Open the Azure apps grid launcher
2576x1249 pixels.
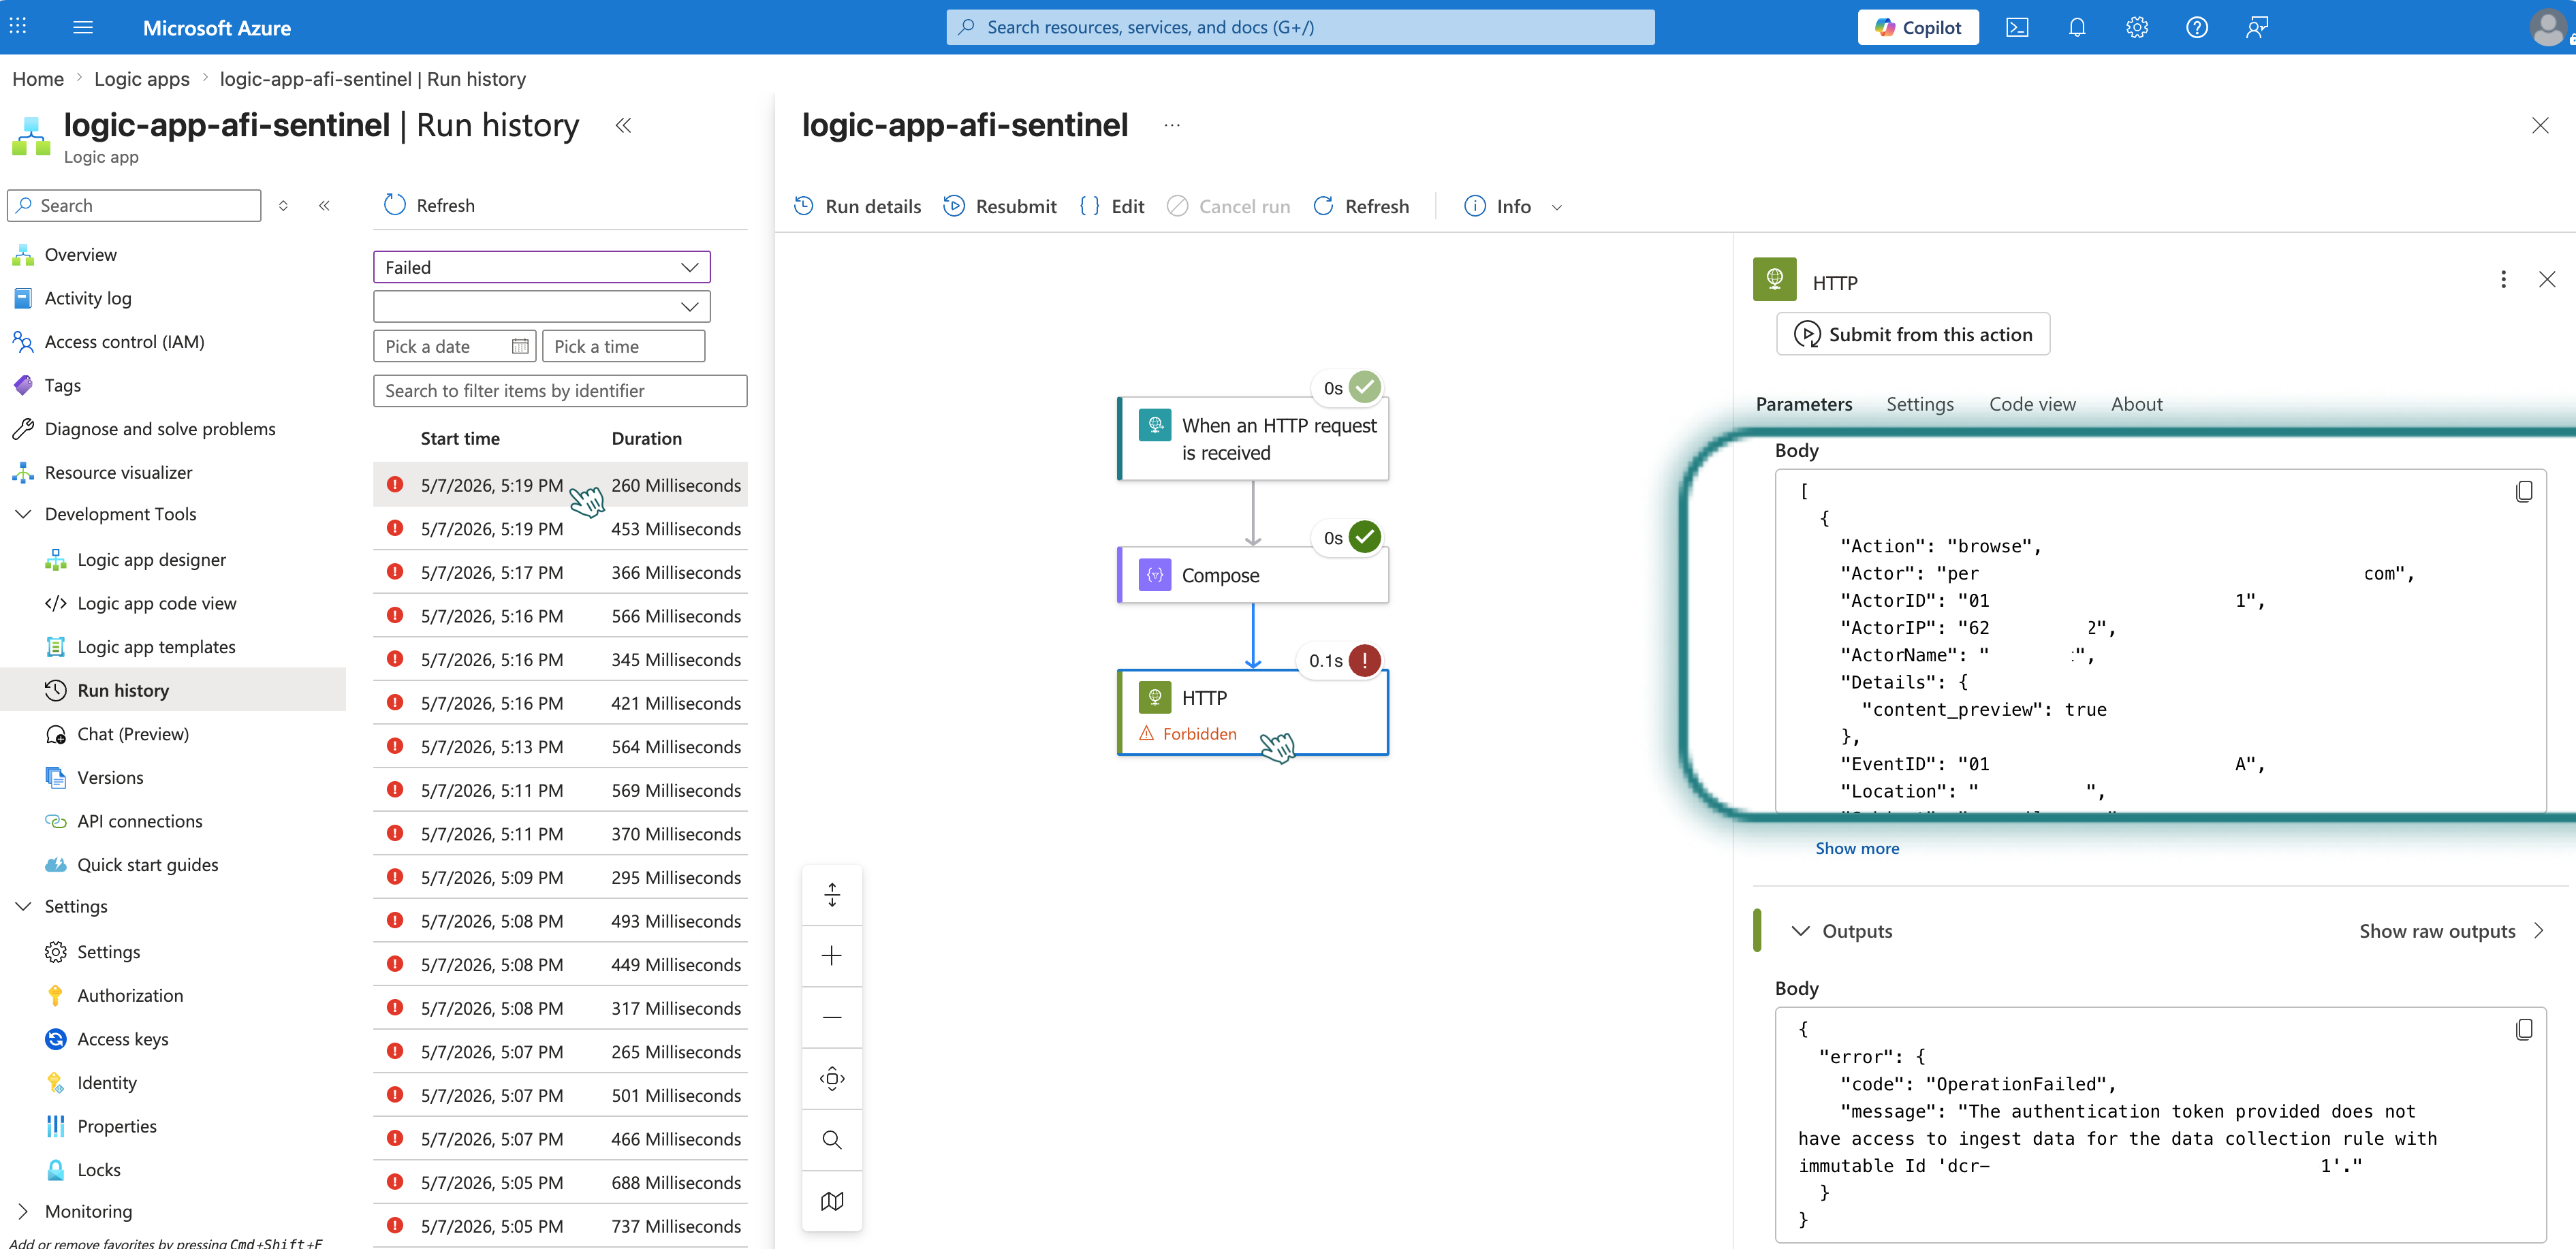18,27
